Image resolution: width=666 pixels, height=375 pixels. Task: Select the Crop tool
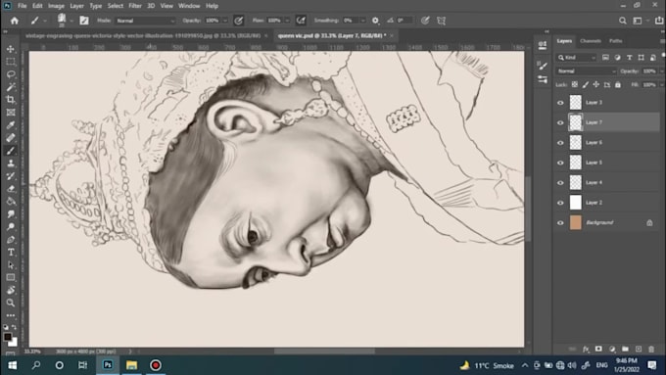(x=11, y=100)
